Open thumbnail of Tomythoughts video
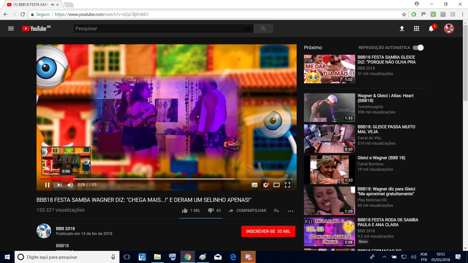This screenshot has width=468, height=263. coord(330,108)
